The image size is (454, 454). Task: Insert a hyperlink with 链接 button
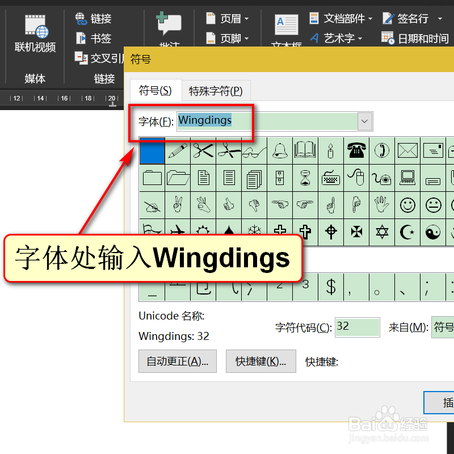93,19
